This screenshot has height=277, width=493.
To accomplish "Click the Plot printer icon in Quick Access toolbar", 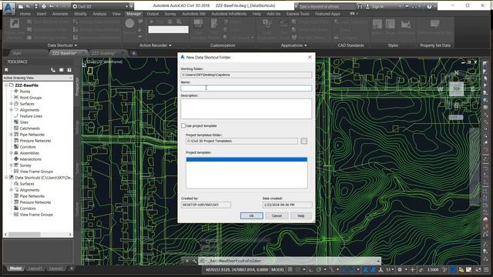I will pos(44,6).
